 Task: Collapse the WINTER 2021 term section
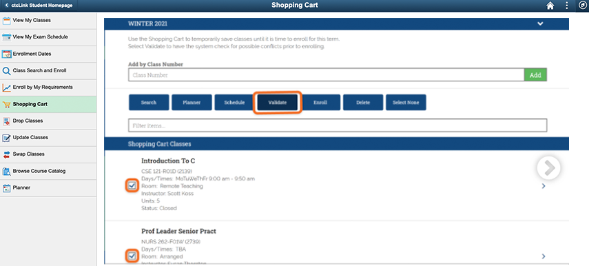[540, 23]
